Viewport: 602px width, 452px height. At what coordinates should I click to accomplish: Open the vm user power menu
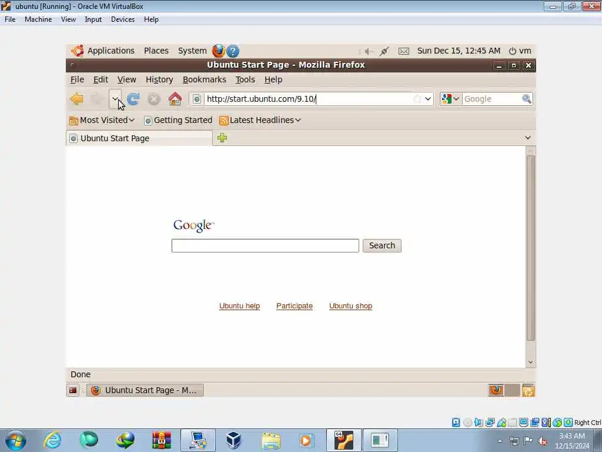point(520,51)
